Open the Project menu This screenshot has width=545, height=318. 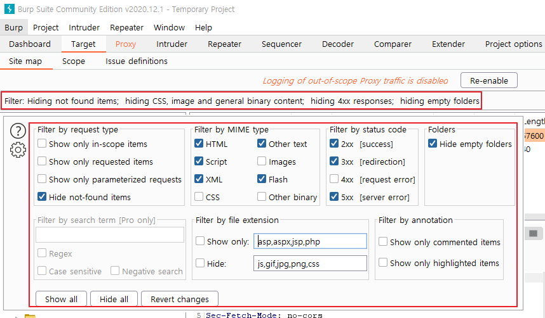46,27
